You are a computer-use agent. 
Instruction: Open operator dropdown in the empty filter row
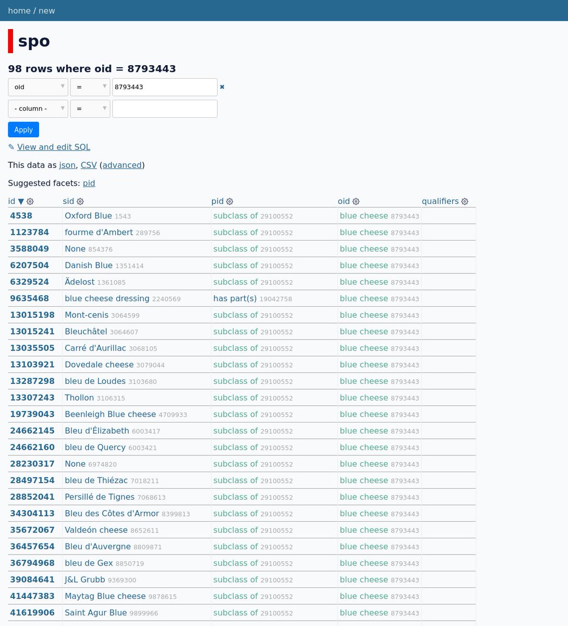90,109
